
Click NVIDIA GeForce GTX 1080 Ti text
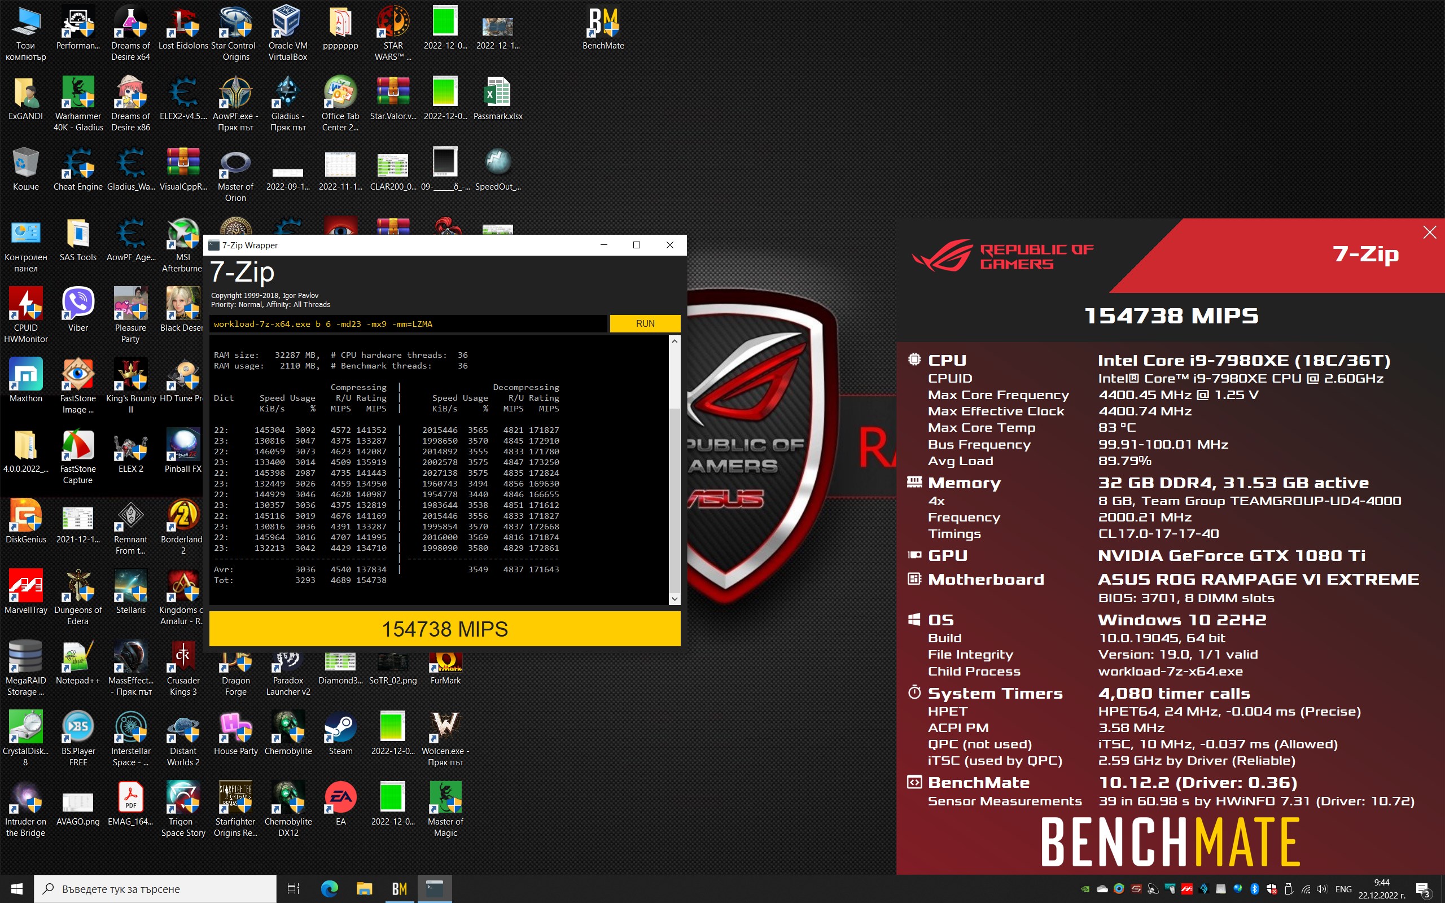coord(1231,555)
